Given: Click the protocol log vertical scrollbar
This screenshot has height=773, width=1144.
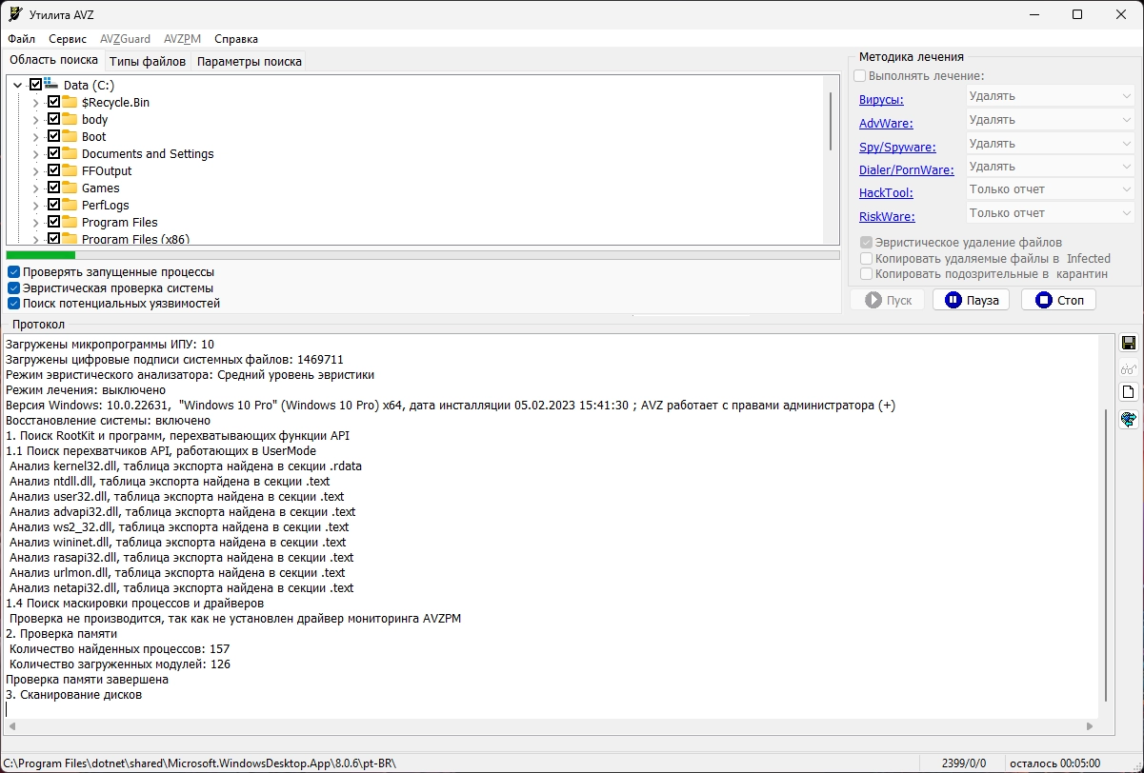Looking at the screenshot, I should pyautogui.click(x=1106, y=525).
